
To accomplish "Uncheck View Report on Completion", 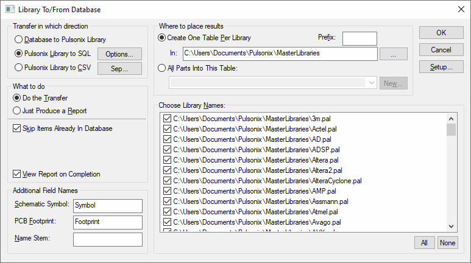I will tap(17, 174).
